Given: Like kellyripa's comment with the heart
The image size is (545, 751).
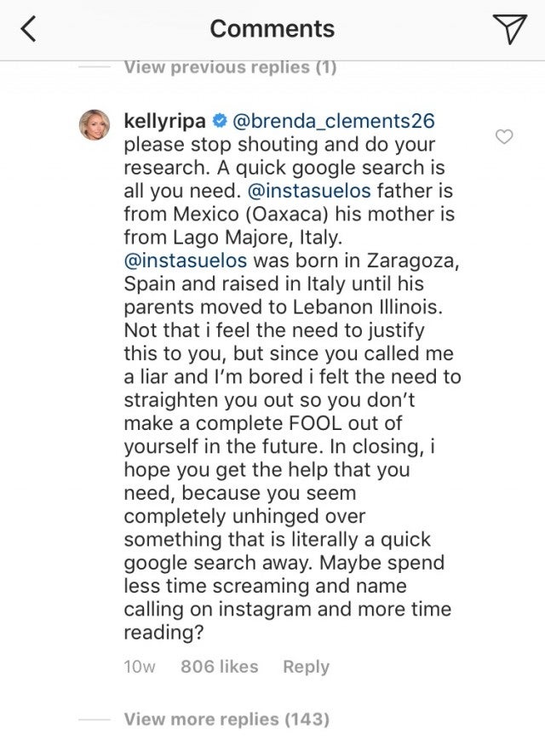Looking at the screenshot, I should pos(504,136).
